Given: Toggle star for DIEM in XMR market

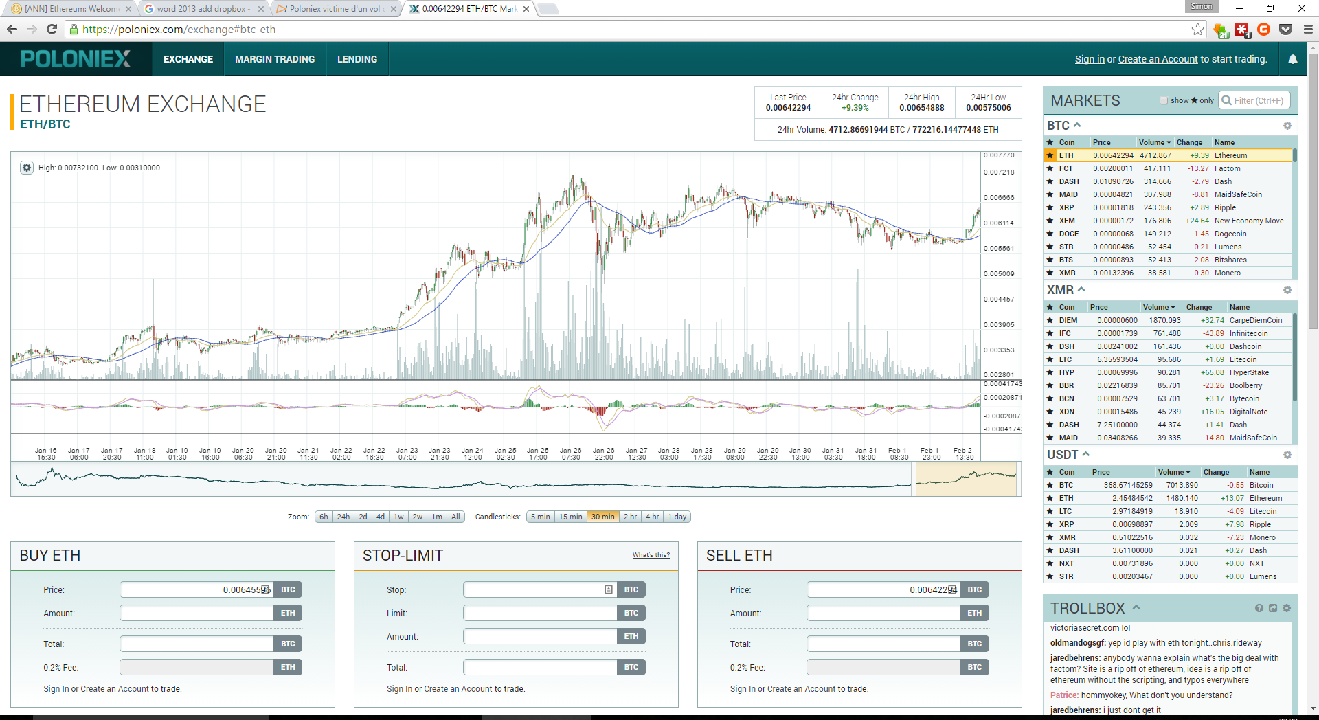Looking at the screenshot, I should tap(1050, 320).
